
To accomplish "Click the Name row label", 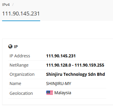I will tap(15, 84).
